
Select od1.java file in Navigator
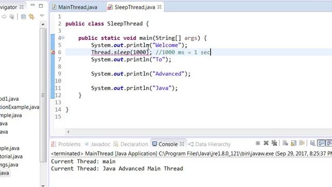coord(9,99)
